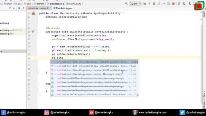
Task: Click the @Override annotation
Action: click(53, 28)
